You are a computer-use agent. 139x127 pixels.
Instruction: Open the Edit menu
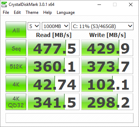click(x=17, y=12)
